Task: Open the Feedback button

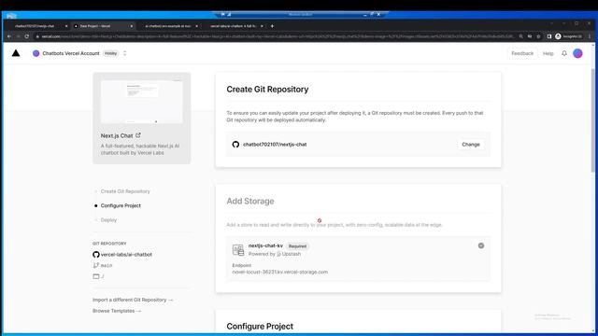Action: [x=522, y=53]
